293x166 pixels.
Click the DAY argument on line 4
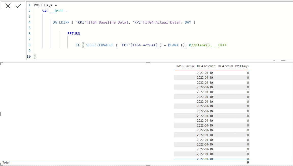click(188, 22)
